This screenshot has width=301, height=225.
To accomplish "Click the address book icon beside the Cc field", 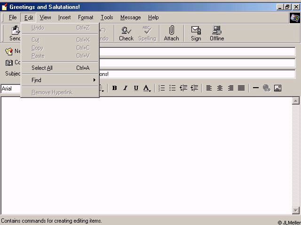I will [9, 62].
